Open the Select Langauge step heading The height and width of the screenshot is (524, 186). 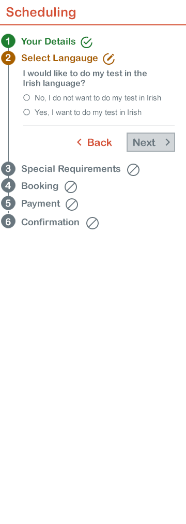(59, 58)
